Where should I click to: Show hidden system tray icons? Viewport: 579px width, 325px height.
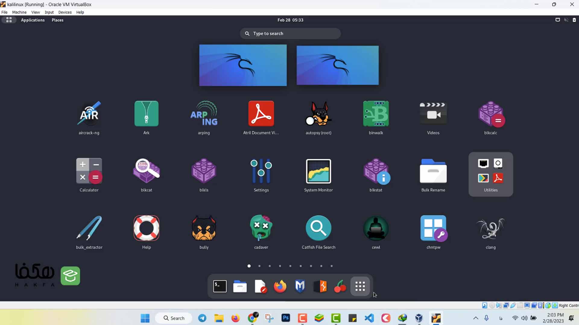(x=476, y=318)
